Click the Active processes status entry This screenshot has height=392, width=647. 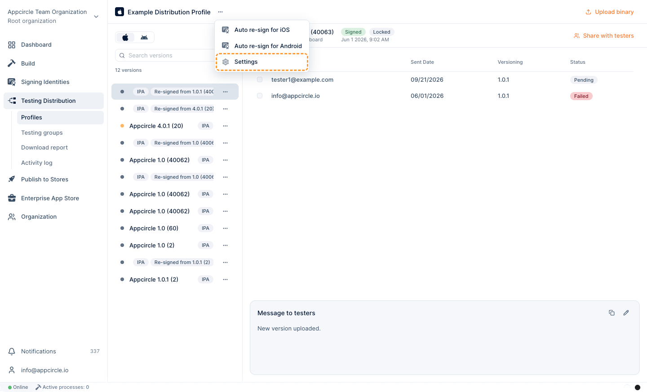point(62,388)
